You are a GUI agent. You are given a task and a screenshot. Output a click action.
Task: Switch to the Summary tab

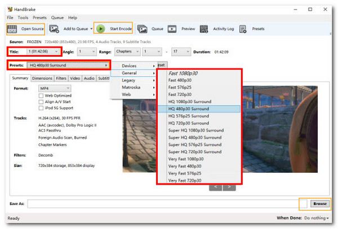[x=20, y=78]
